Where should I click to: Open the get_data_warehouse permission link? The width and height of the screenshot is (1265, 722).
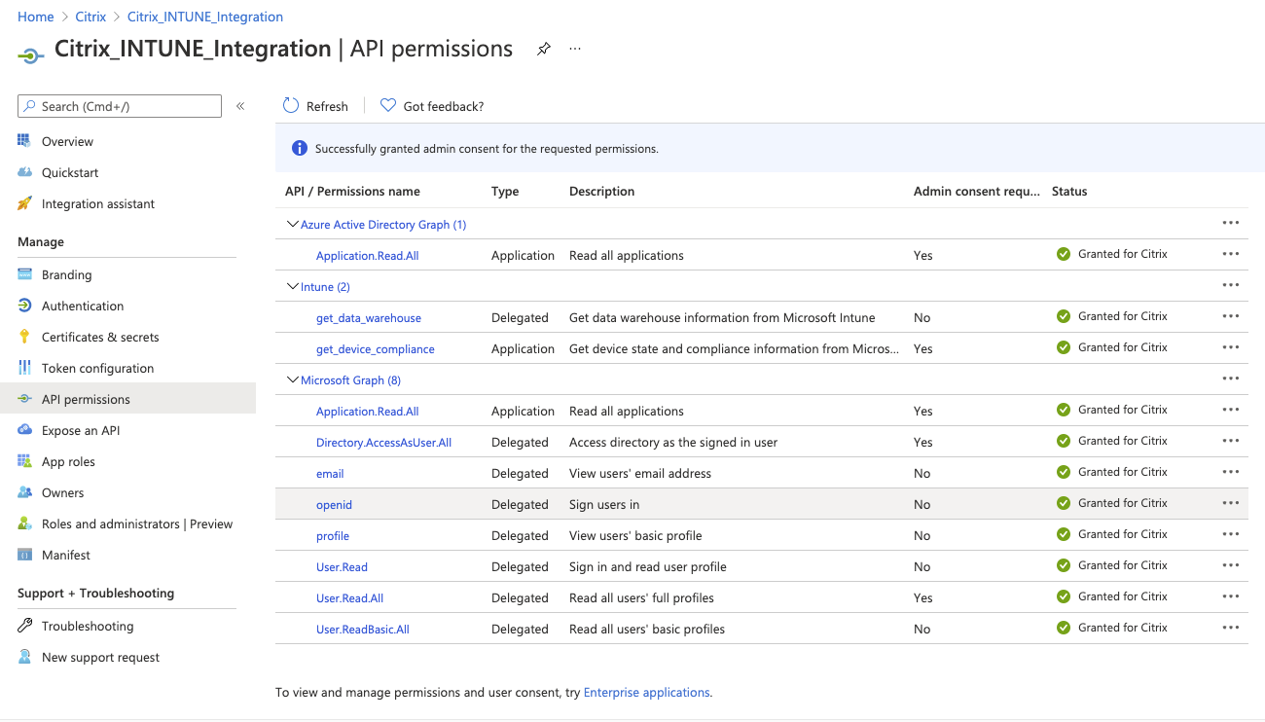tap(369, 318)
